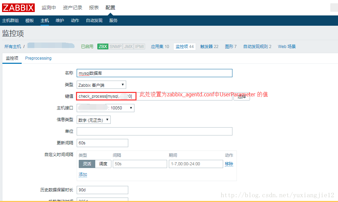Image resolution: width=338 pixels, height=202 pixels.
Task: Open 触发器 22 link
Action: point(209,46)
